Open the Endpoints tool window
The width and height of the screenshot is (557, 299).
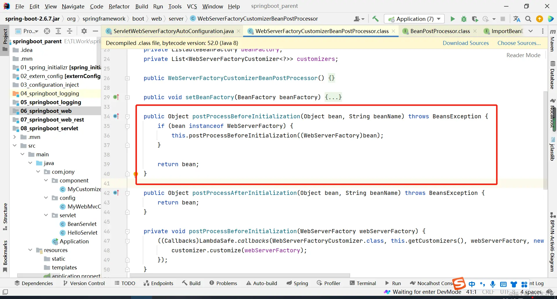tap(158, 283)
